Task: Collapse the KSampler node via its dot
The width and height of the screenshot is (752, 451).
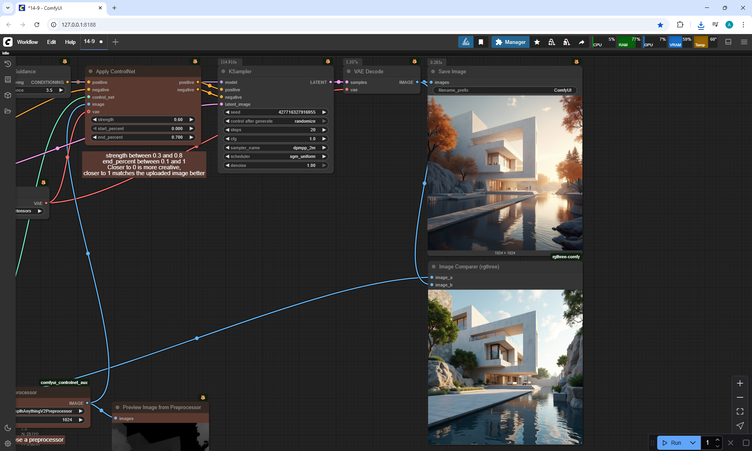Action: (x=223, y=71)
